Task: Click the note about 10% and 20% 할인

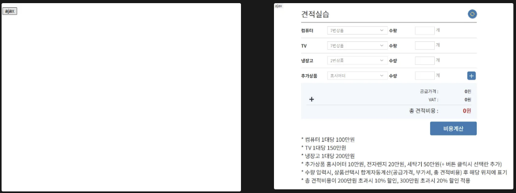Action: (386, 180)
